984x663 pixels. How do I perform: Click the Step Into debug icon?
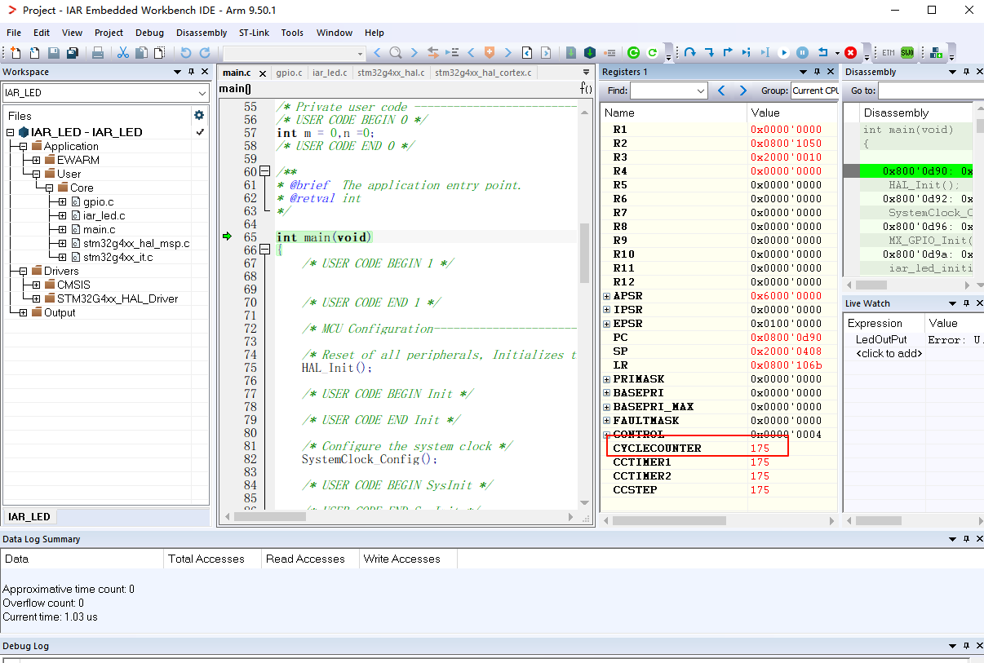tap(709, 53)
